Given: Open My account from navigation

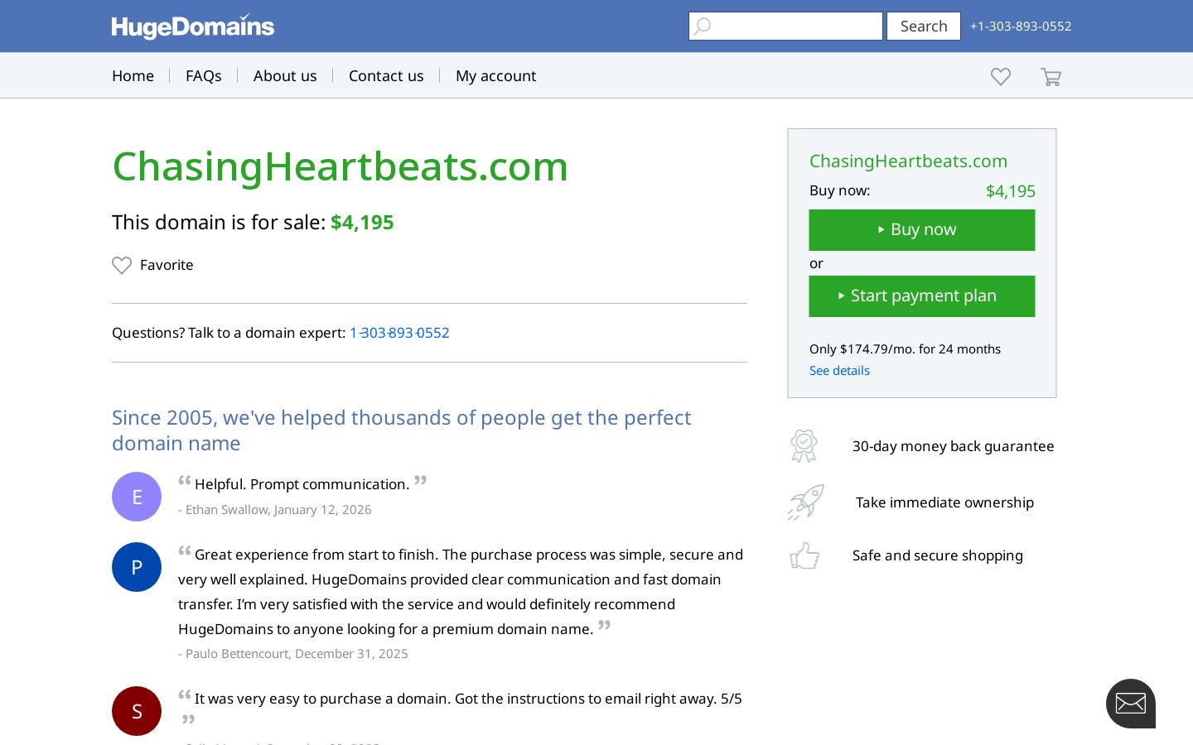Looking at the screenshot, I should [x=495, y=75].
